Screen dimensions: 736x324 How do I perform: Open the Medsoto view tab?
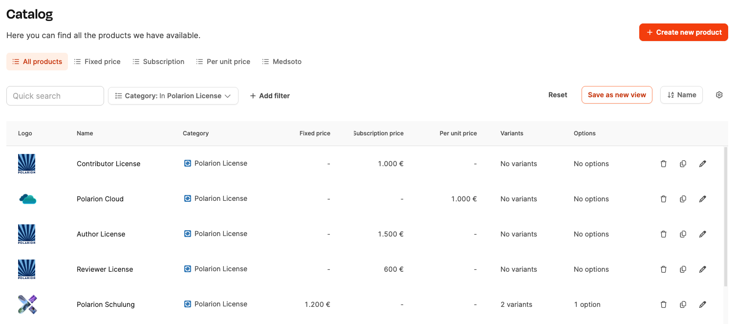(x=281, y=62)
